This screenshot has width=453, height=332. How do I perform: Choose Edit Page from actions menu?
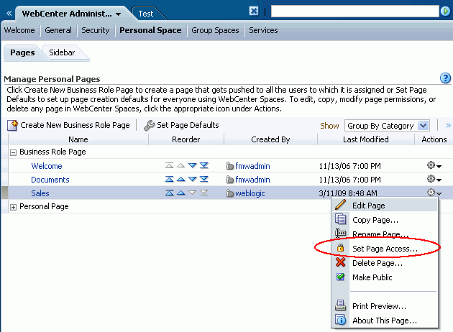click(385, 206)
